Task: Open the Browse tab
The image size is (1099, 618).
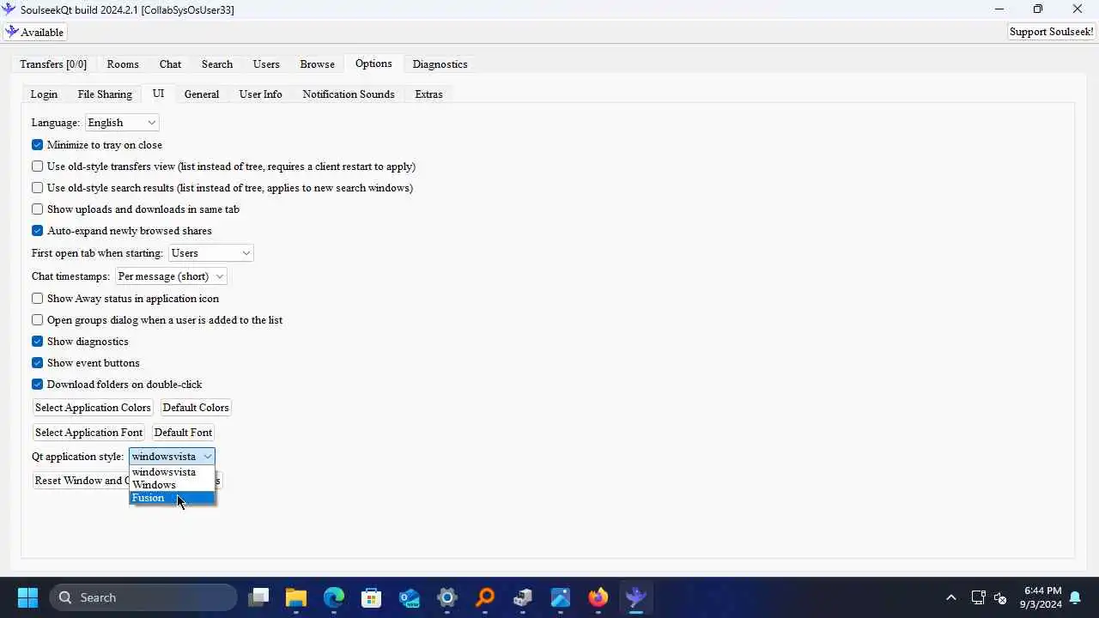Action: [317, 64]
